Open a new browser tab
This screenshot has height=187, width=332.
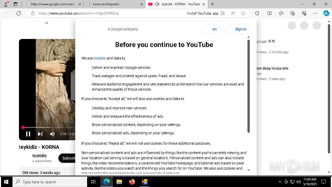click(212, 4)
